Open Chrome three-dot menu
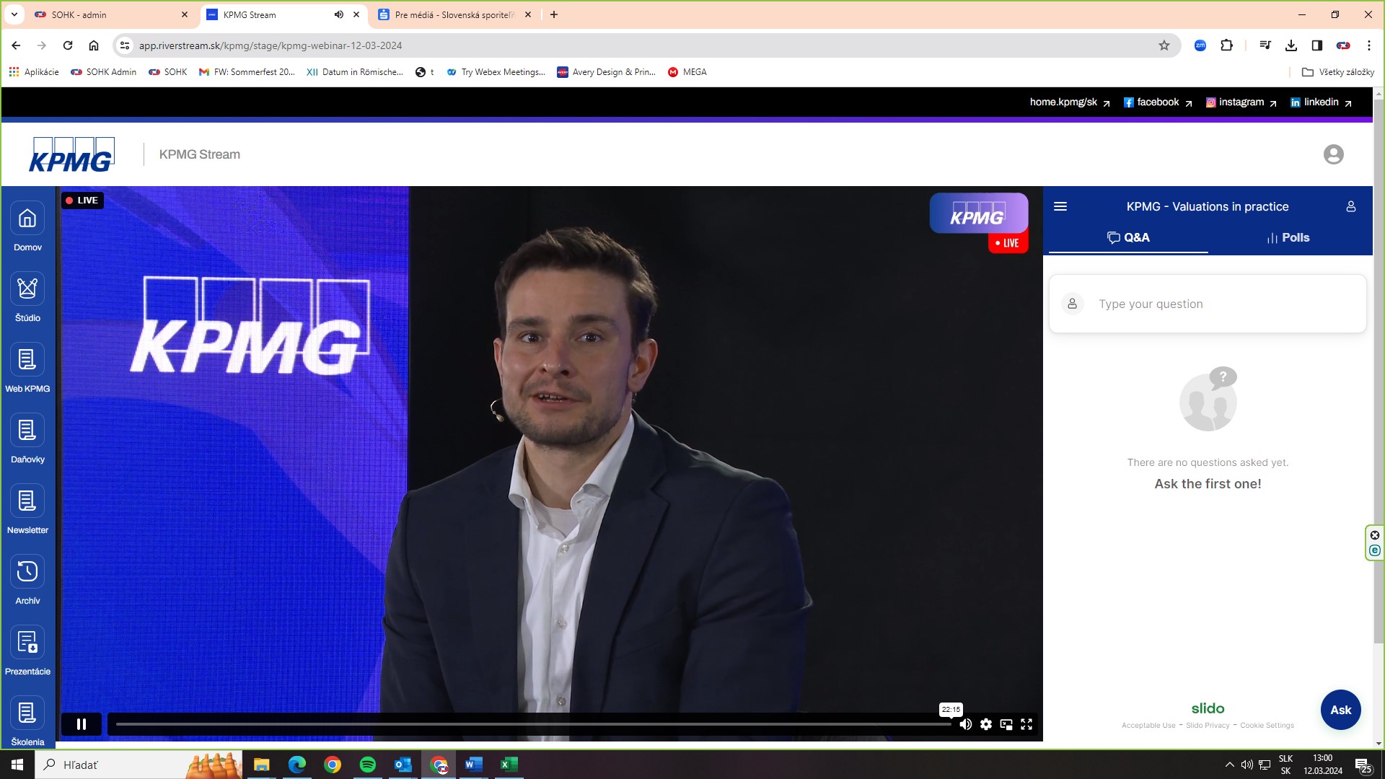The height and width of the screenshot is (779, 1385). [1369, 45]
